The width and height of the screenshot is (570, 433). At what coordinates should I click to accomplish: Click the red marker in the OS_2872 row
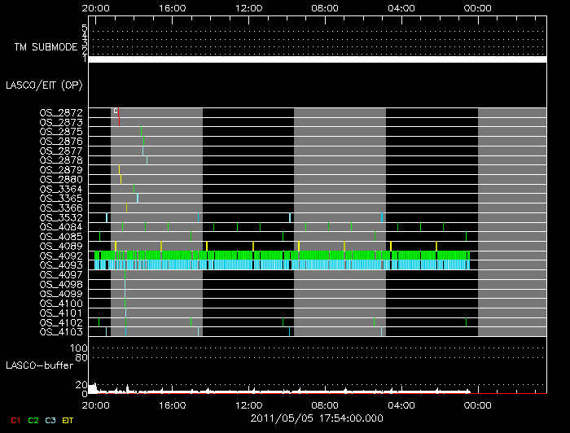click(x=119, y=112)
